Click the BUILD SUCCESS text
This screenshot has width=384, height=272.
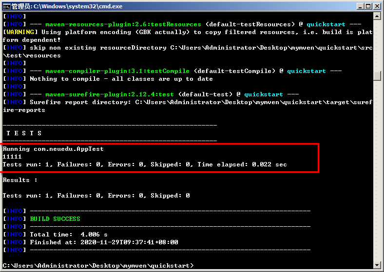tap(55, 218)
